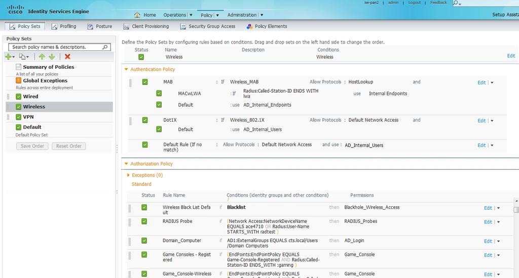Open the dropdown arrow beside Dot1X Edit
Image resolution: width=519 pixels, height=278 pixels.
coord(492,121)
